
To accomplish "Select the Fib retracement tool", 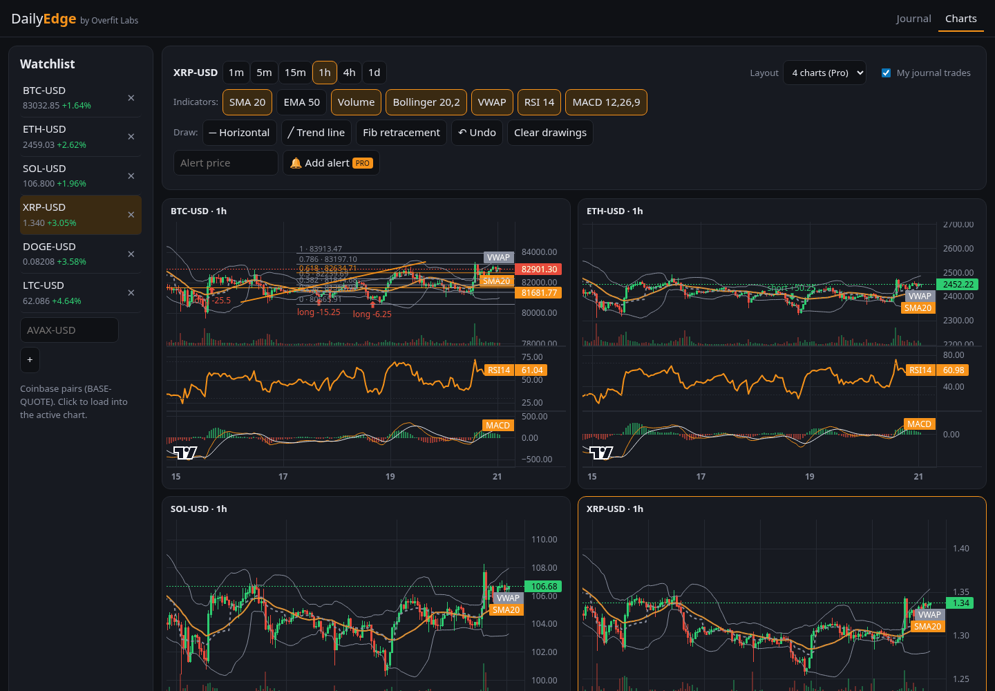I will click(401, 133).
